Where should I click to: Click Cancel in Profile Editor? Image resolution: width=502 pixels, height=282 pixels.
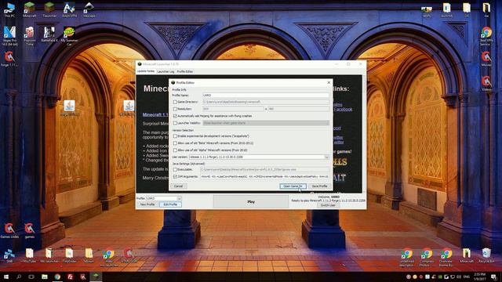click(x=178, y=186)
